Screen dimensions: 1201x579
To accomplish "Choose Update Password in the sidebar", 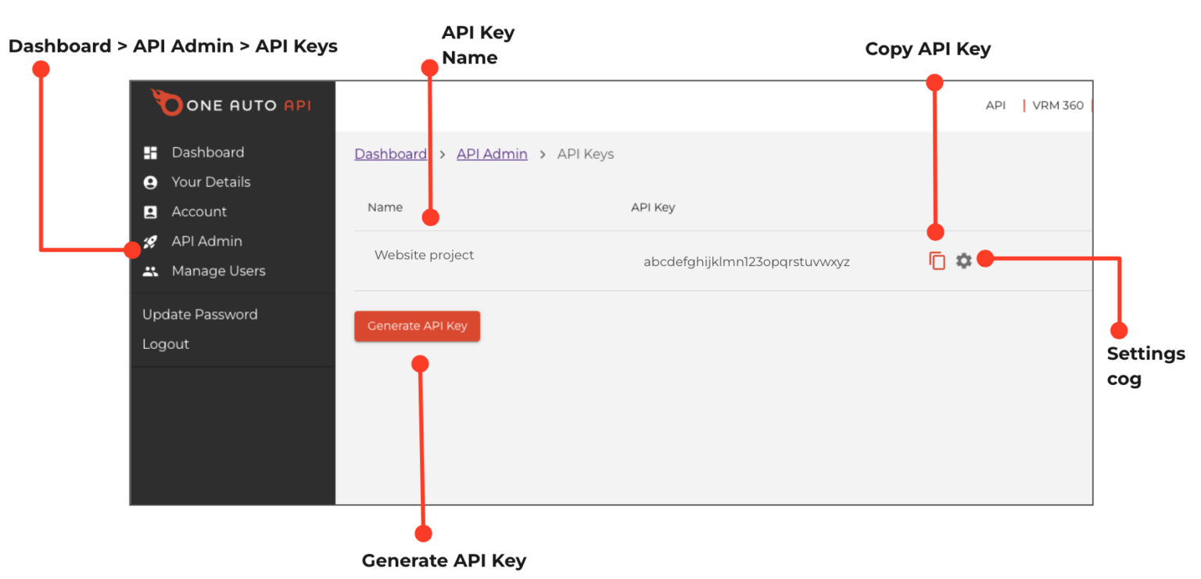I will 199,314.
